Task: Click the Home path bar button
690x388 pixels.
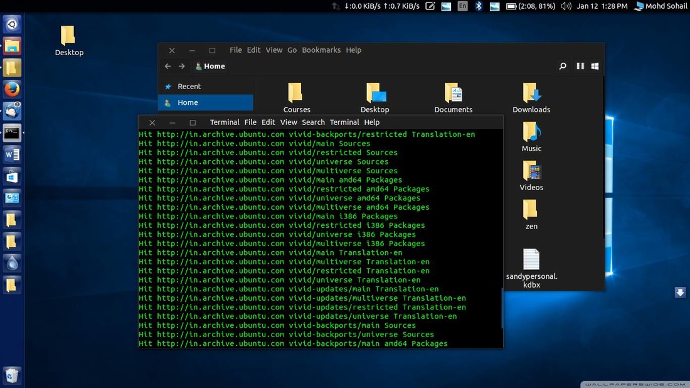Action: [210, 66]
